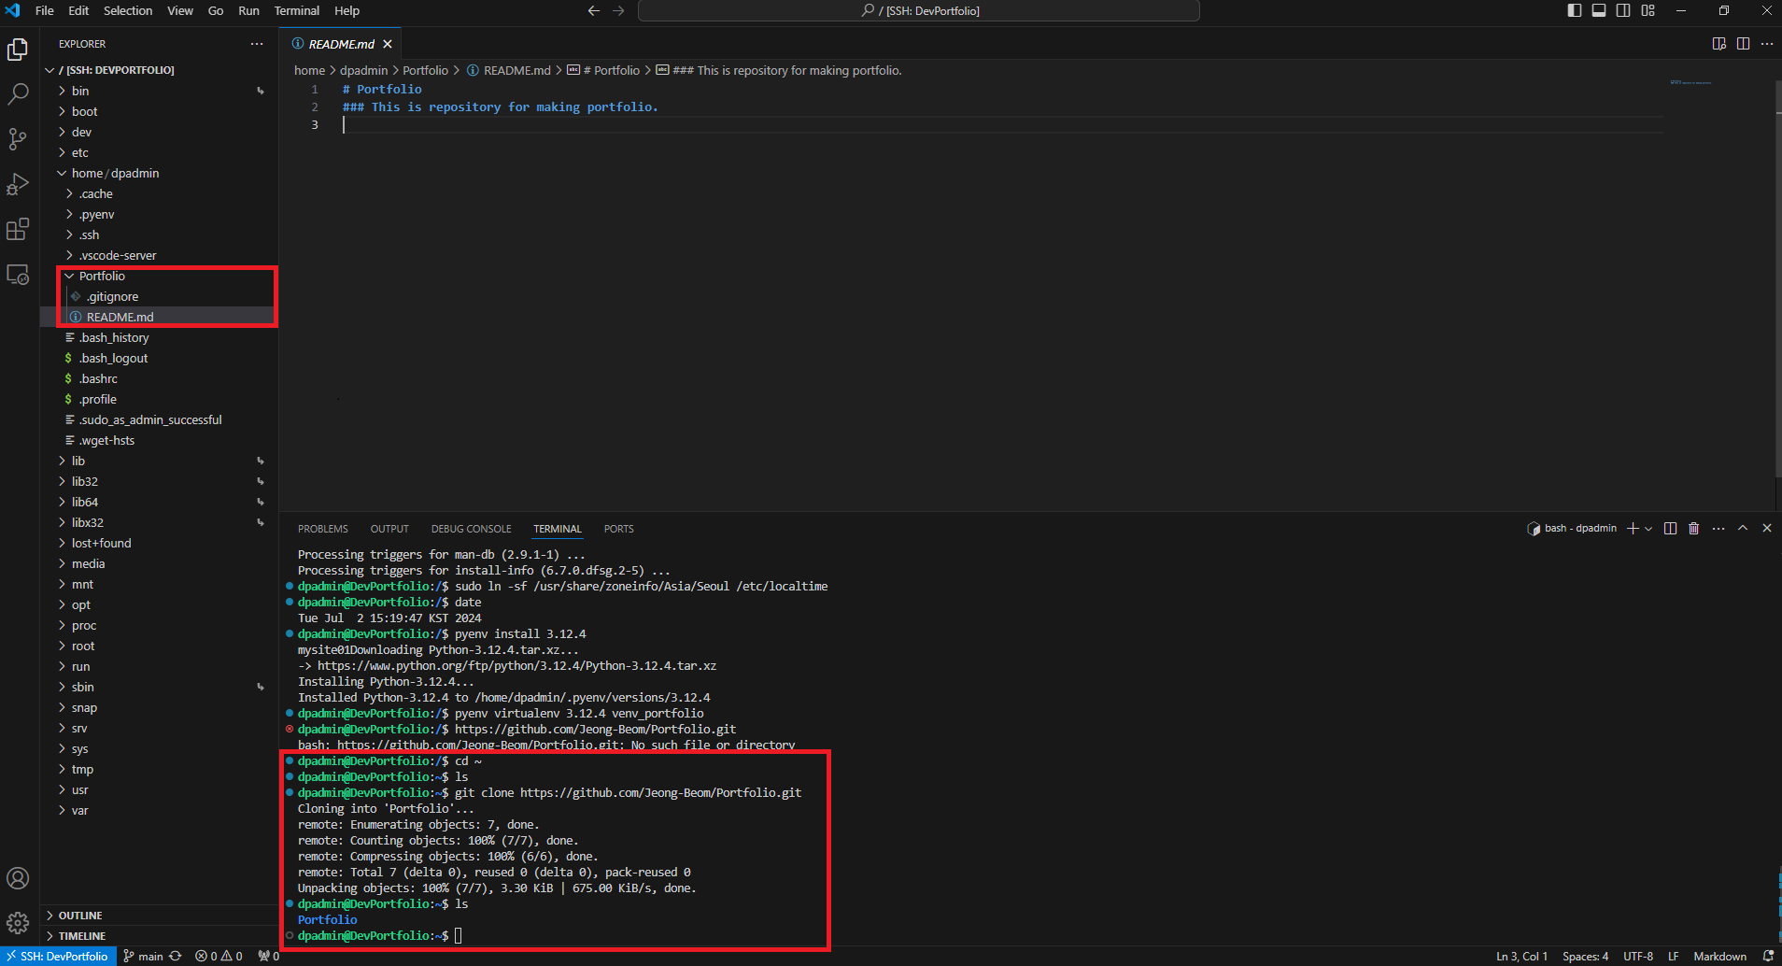Expand the TIMELINE section

(x=159, y=936)
